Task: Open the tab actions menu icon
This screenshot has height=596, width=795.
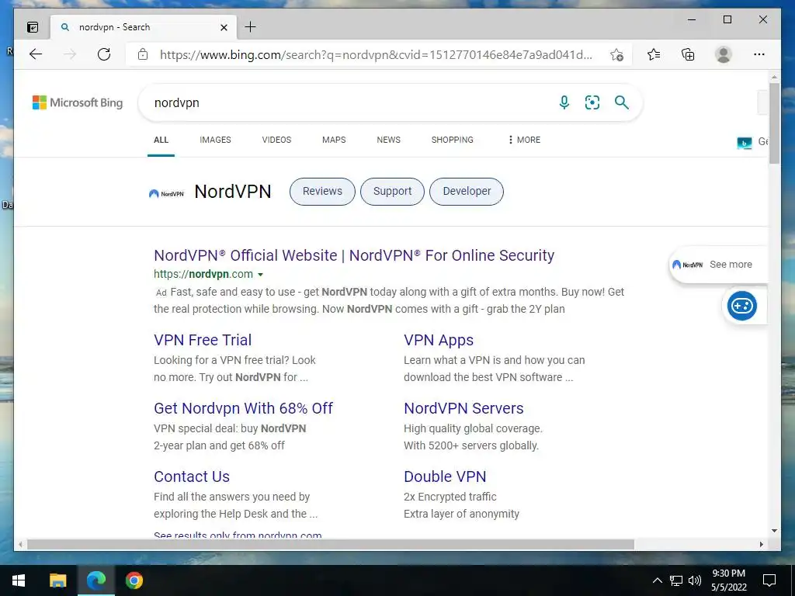Action: [x=33, y=27]
